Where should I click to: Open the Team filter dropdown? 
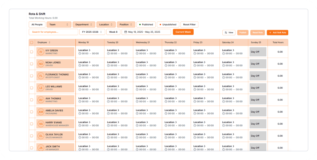coord(59,25)
